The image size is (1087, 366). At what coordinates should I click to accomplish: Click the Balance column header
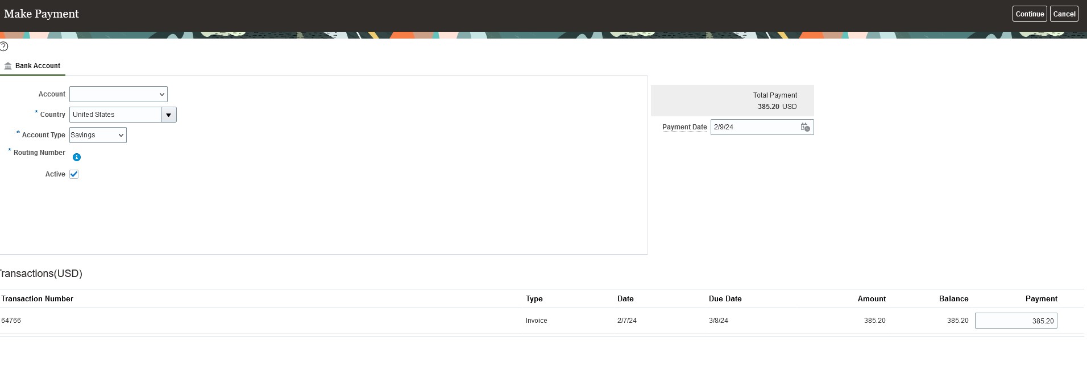953,299
